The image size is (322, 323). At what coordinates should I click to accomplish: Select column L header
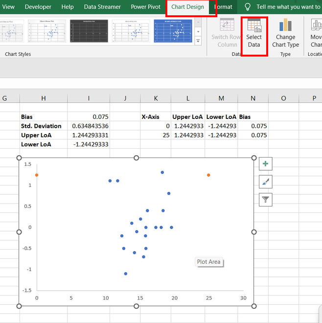coord(187,98)
